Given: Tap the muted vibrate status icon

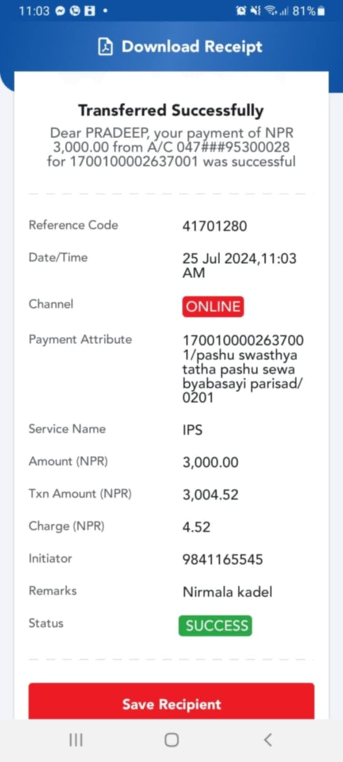Looking at the screenshot, I should (x=256, y=10).
